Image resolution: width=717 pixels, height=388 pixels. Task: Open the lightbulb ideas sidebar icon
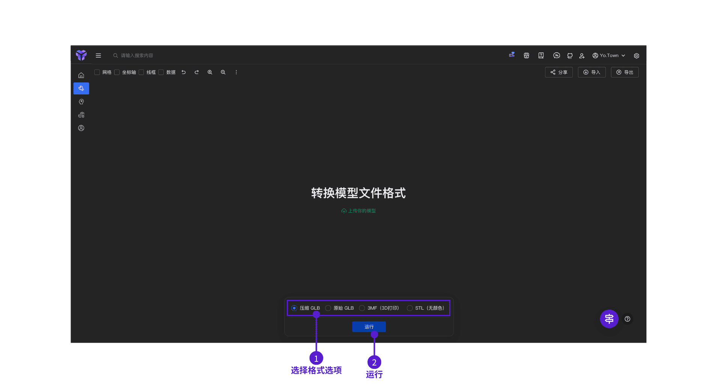click(x=81, y=102)
